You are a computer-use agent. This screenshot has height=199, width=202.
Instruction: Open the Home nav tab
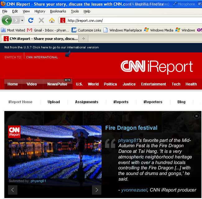pyautogui.click(x=13, y=84)
